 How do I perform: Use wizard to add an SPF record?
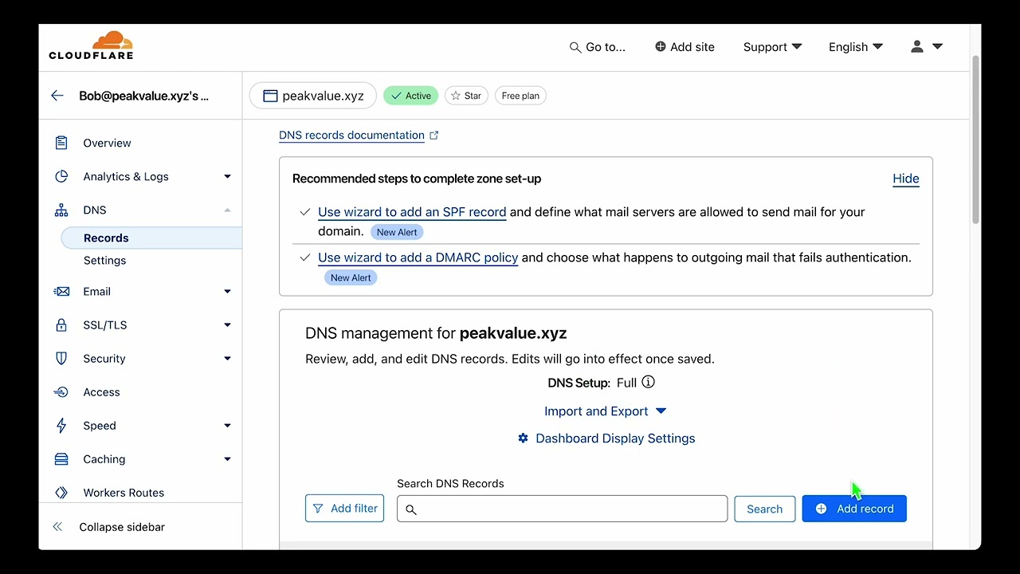pyautogui.click(x=412, y=212)
